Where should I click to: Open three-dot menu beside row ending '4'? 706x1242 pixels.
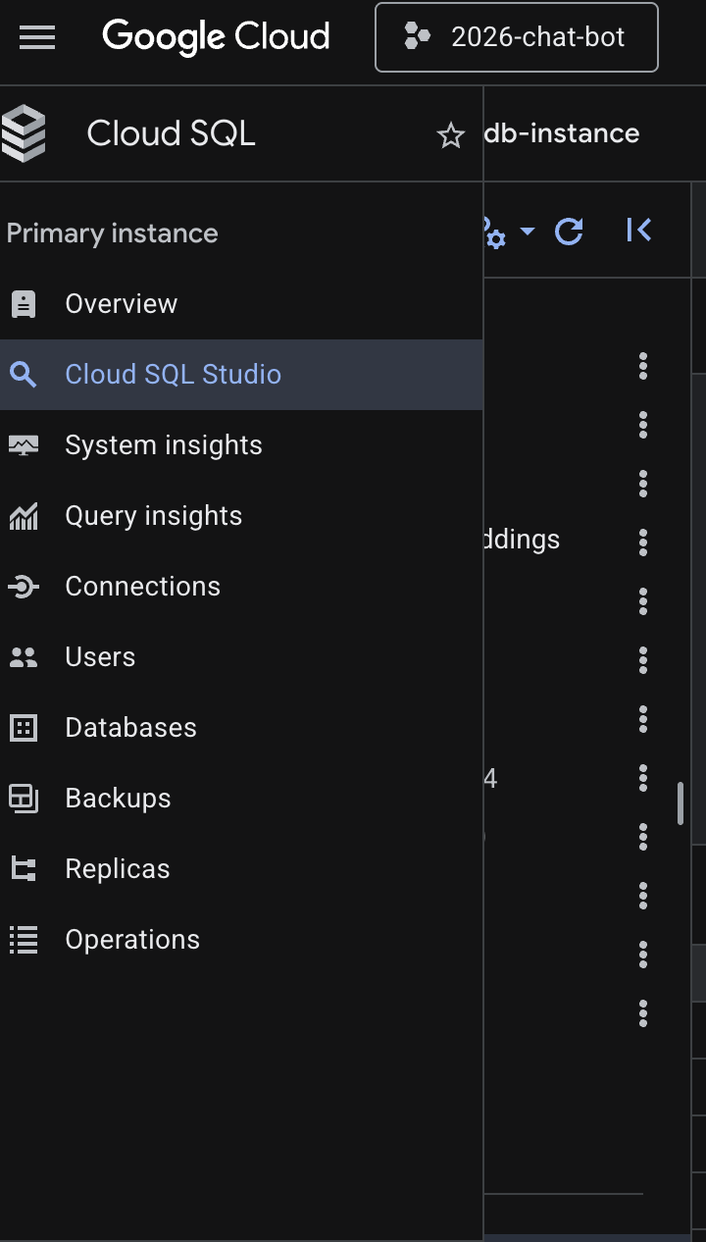coord(643,778)
